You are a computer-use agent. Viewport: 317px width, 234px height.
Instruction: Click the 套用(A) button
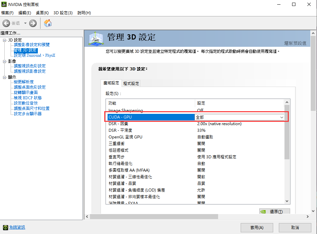(x=257, y=228)
